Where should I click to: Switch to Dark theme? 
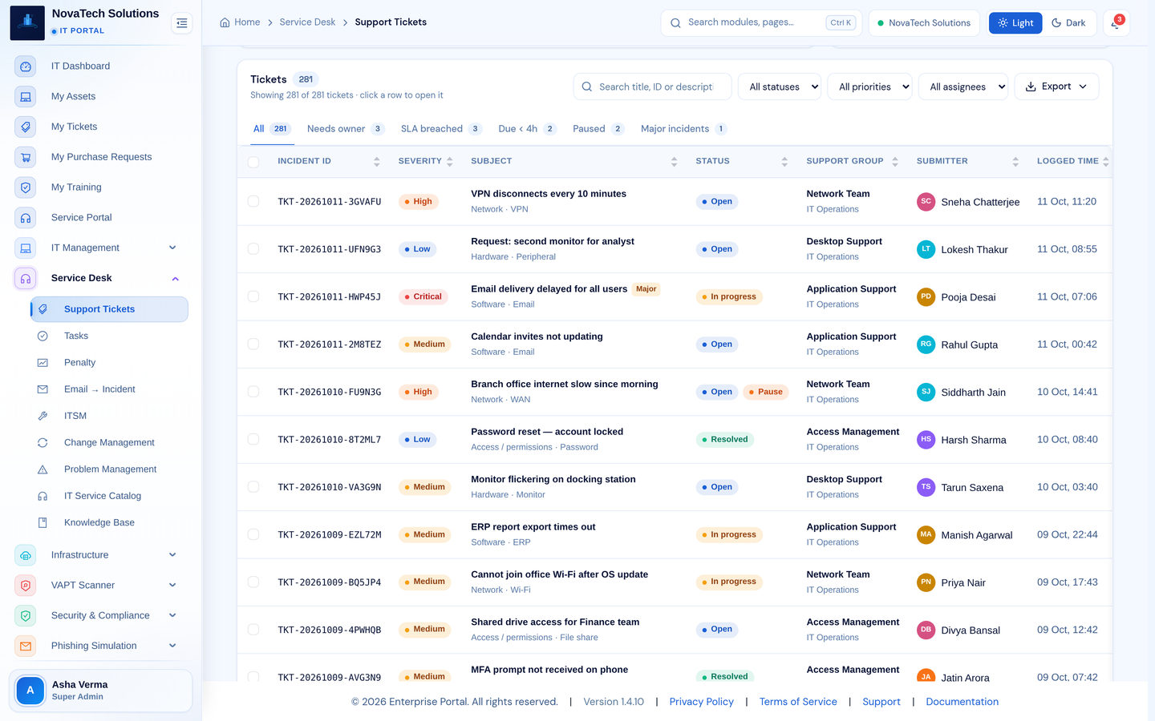click(x=1069, y=23)
